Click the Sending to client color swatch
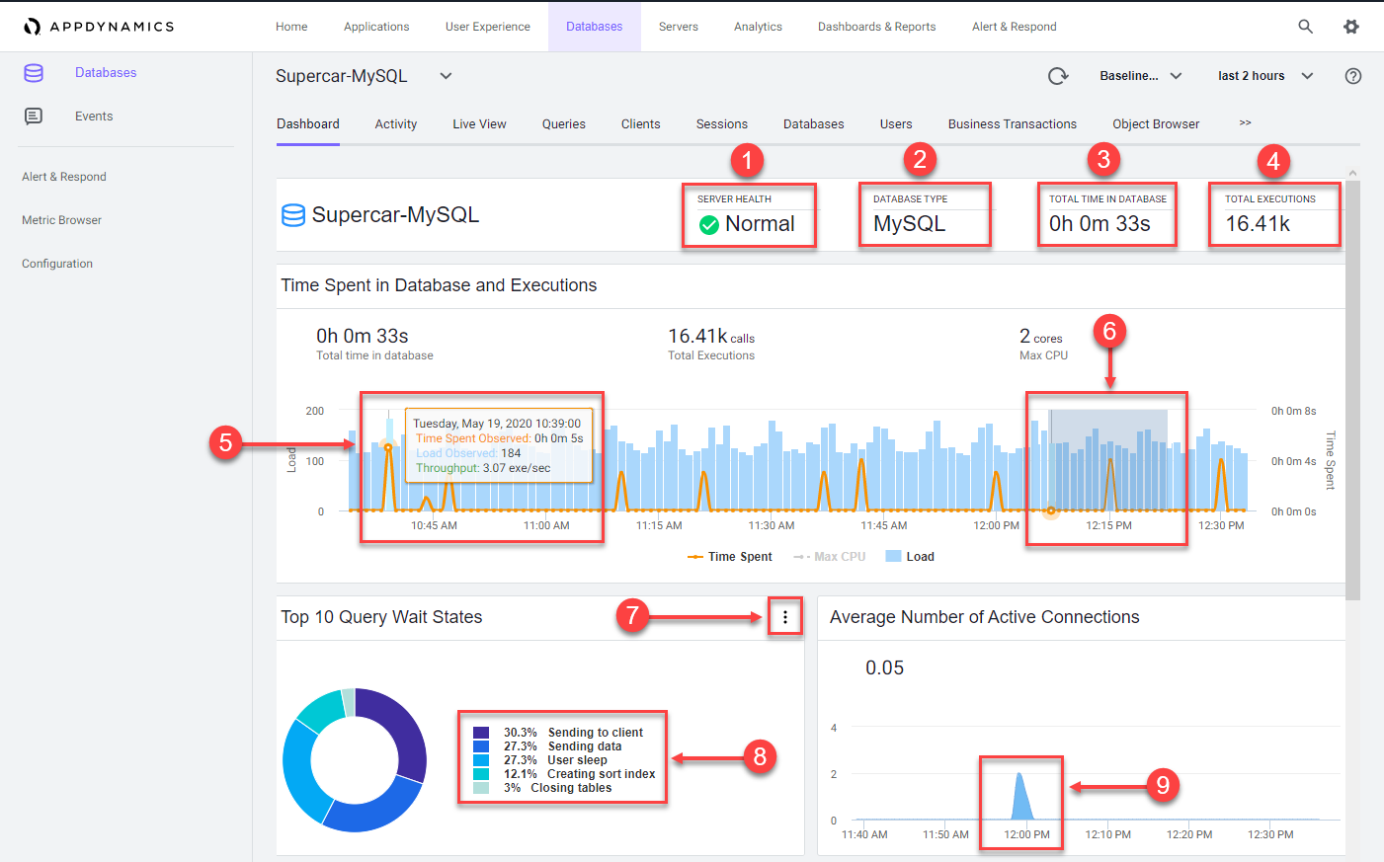This screenshot has height=862, width=1384. 481,733
